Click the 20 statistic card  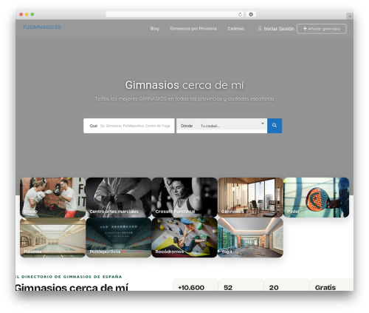(x=286, y=285)
